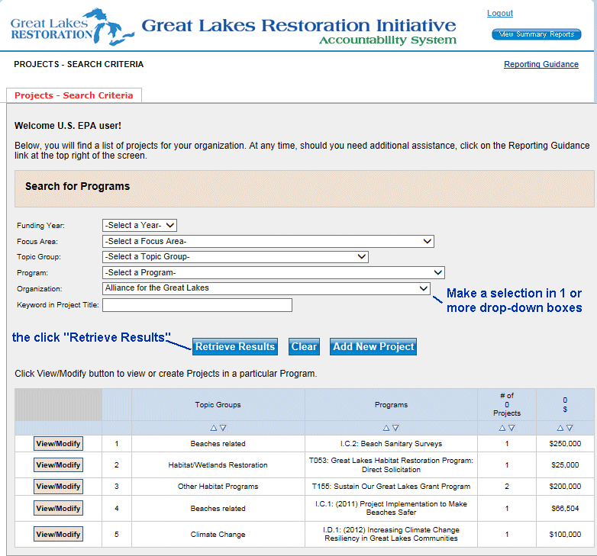Click the 'Search for Programs' heading
The height and width of the screenshot is (556, 597).
pyautogui.click(x=77, y=186)
